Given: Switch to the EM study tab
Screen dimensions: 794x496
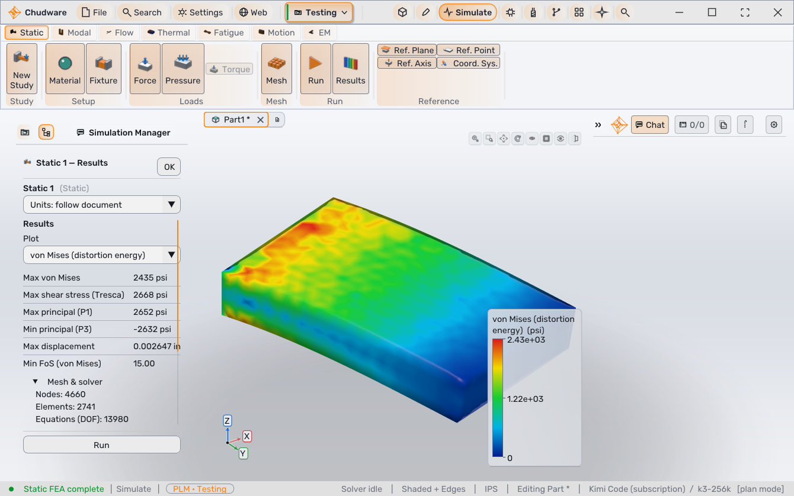Looking at the screenshot, I should pos(319,33).
